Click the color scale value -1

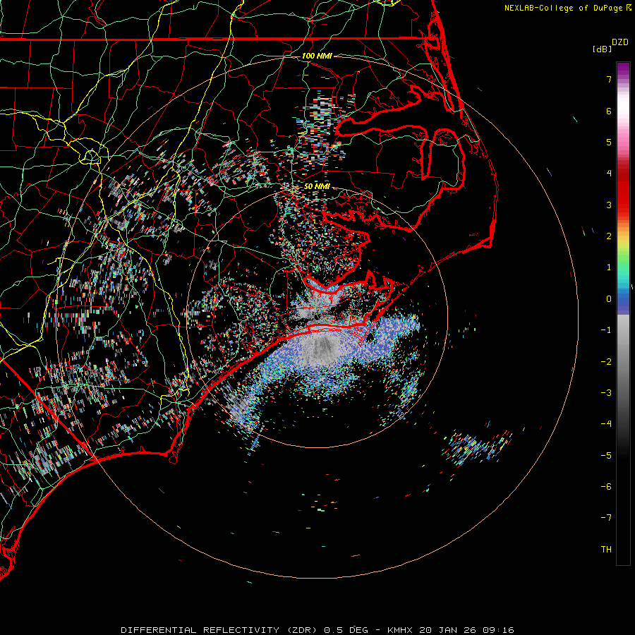(x=606, y=330)
